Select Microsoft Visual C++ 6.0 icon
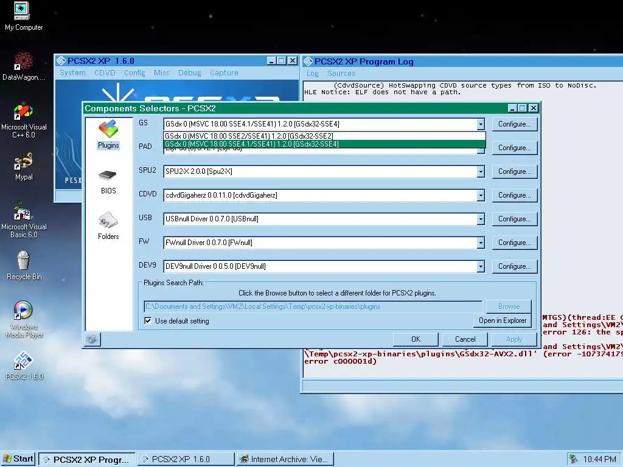The width and height of the screenshot is (623, 467). pos(24,120)
